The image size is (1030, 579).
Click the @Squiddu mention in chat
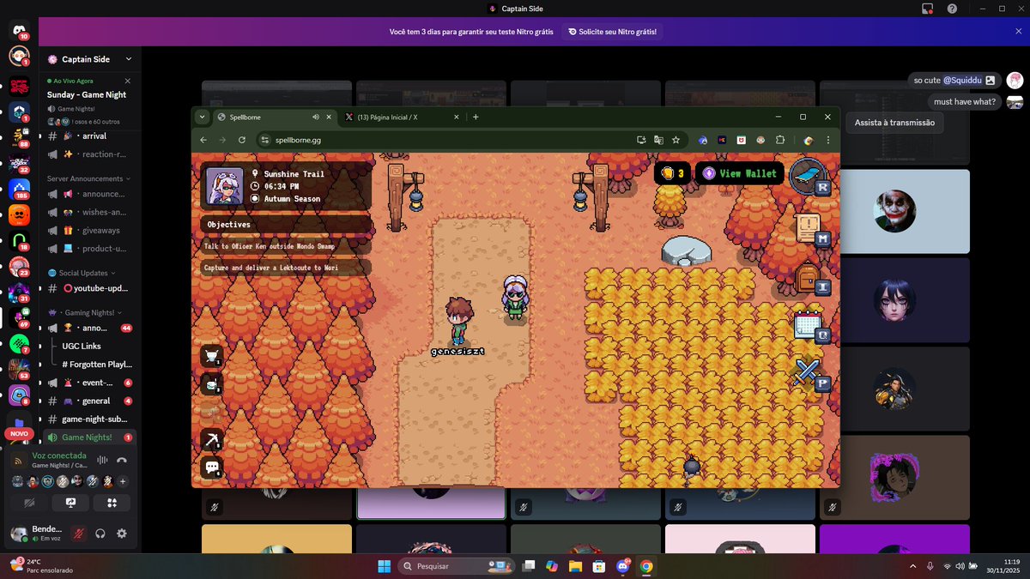click(x=961, y=80)
